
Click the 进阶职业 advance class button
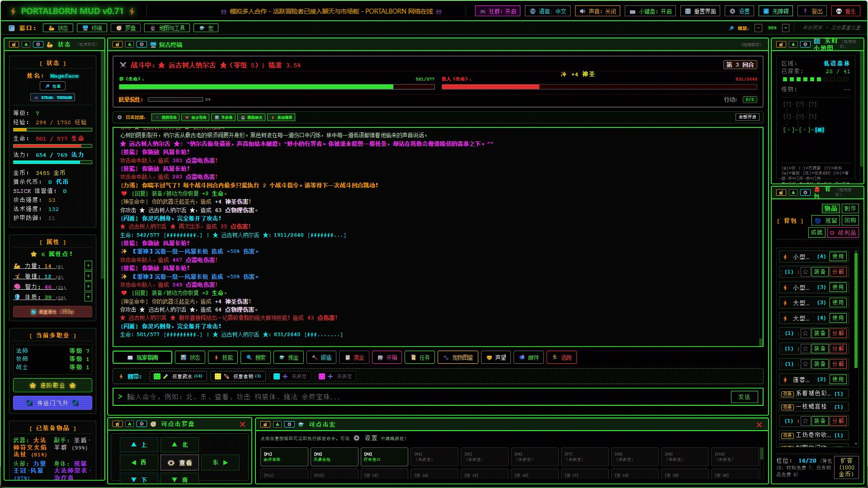click(x=53, y=385)
